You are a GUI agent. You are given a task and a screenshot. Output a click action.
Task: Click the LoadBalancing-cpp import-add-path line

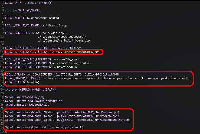click(x=68, y=120)
